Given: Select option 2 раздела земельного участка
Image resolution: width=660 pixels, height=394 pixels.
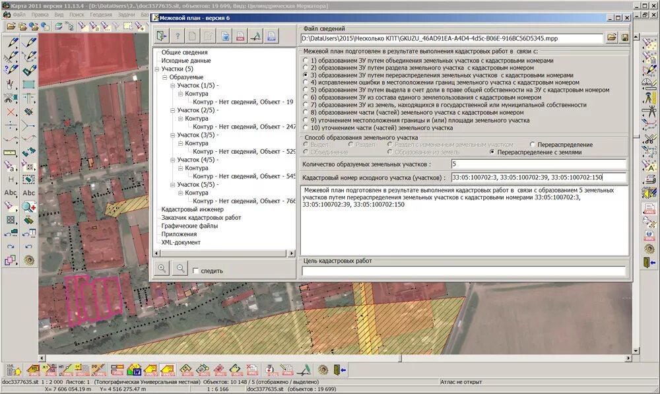Looking at the screenshot, I should point(306,68).
